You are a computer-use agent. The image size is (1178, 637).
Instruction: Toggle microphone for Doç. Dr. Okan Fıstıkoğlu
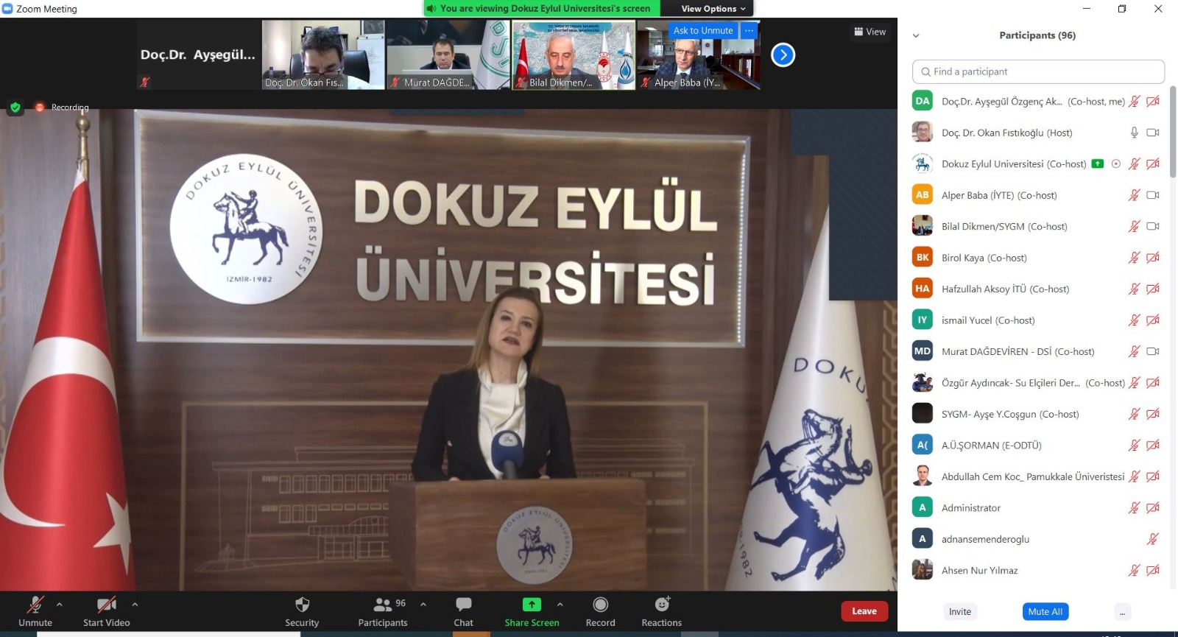pos(1134,133)
